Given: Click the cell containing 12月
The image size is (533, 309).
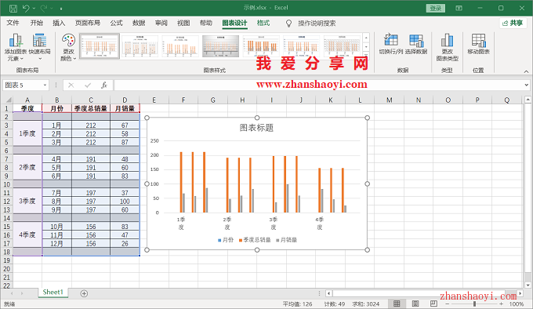Looking at the screenshot, I should coord(56,243).
